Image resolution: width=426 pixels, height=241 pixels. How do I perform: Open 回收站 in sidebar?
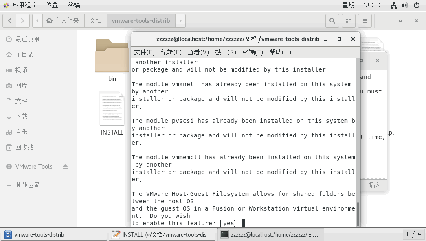(38, 148)
